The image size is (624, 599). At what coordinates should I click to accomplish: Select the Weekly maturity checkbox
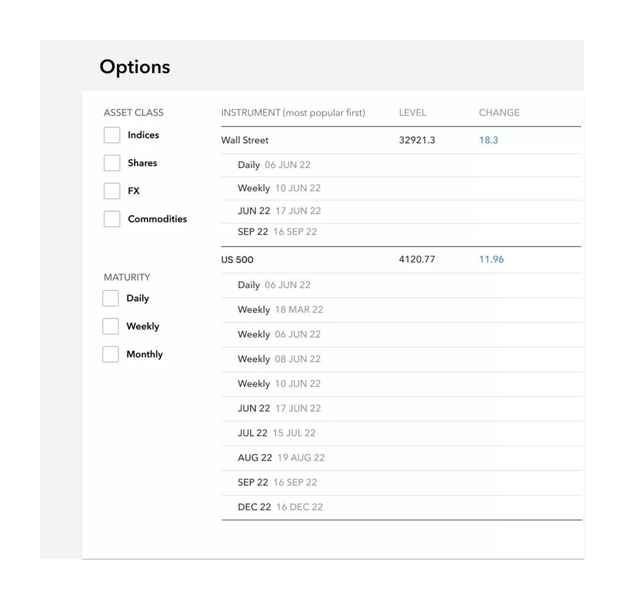(111, 326)
